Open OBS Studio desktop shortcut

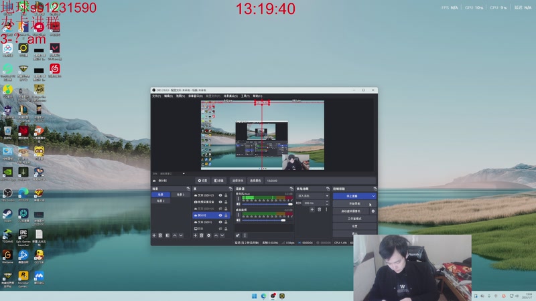click(7, 195)
